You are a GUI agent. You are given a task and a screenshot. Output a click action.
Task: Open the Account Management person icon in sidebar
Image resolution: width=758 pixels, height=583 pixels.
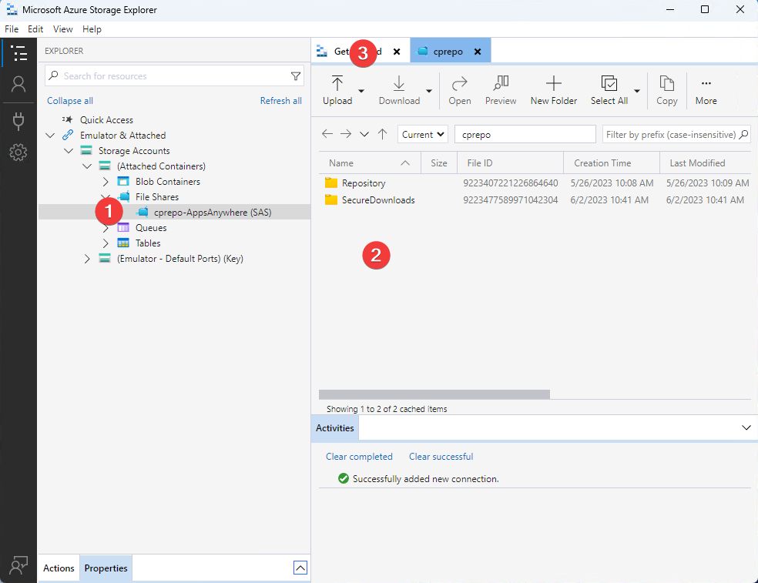[18, 85]
